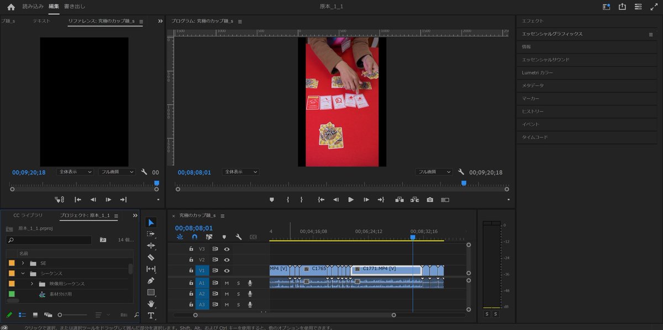Click the Export Frame camera icon
663x330 pixels.
[x=430, y=200]
